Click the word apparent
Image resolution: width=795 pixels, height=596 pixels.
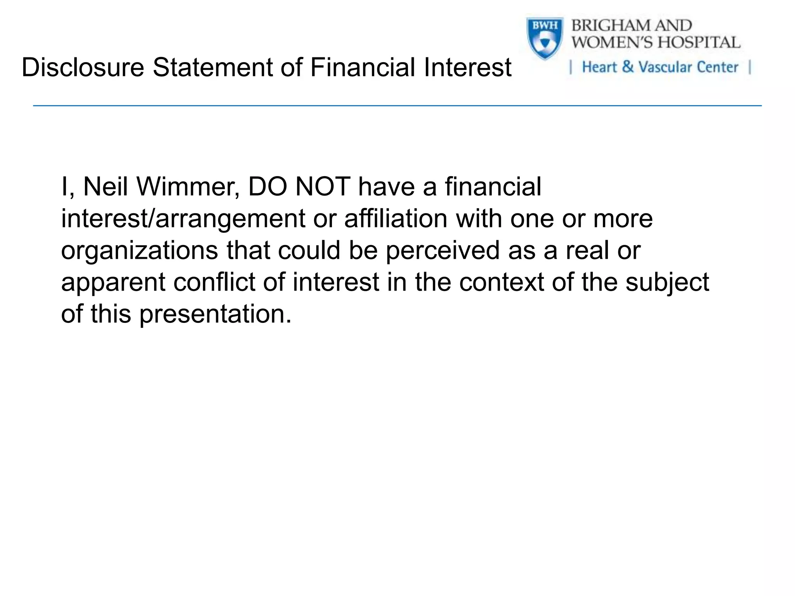point(113,282)
